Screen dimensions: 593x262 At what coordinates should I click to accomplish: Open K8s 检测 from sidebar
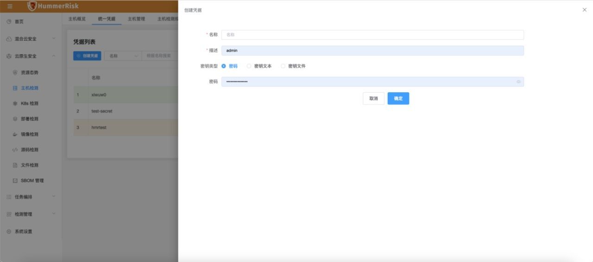tap(29, 104)
